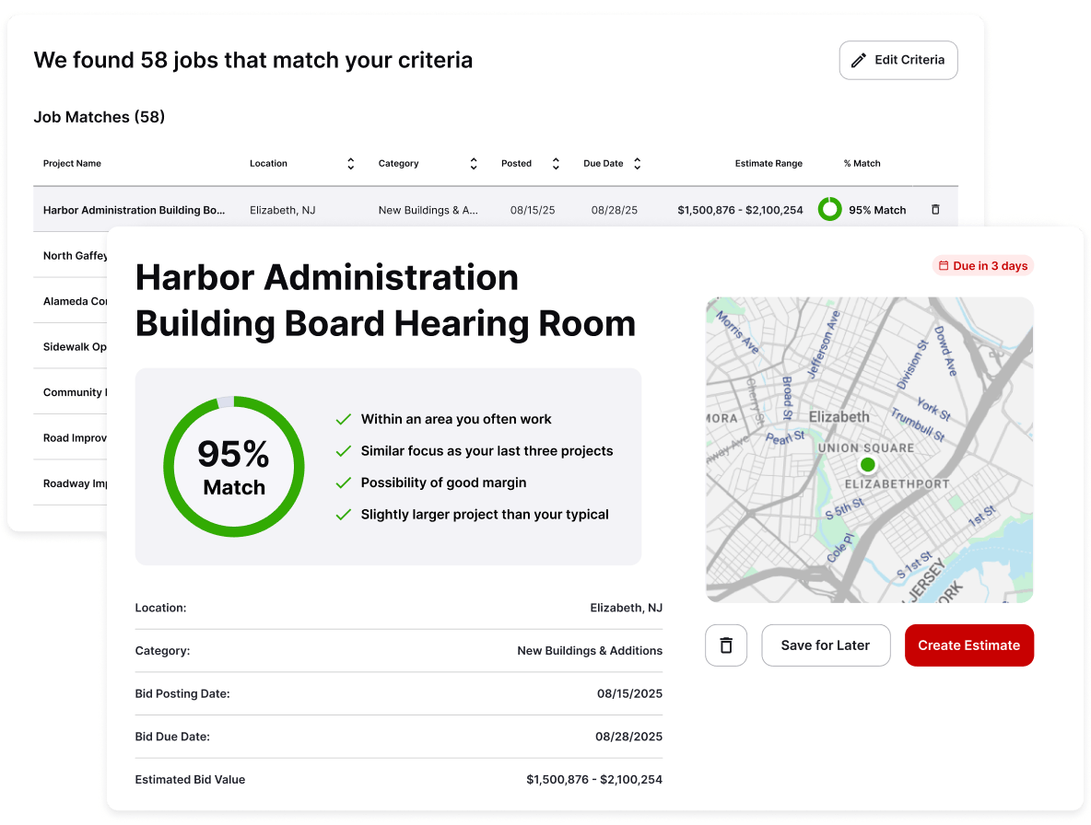Viewport: 1091px width, 825px height.
Task: Select the Sidewalk project row in list
Action: pos(74,347)
